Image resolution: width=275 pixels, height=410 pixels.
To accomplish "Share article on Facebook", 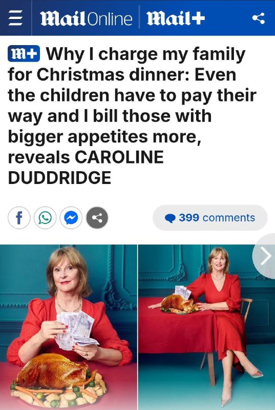I will pos(19,218).
